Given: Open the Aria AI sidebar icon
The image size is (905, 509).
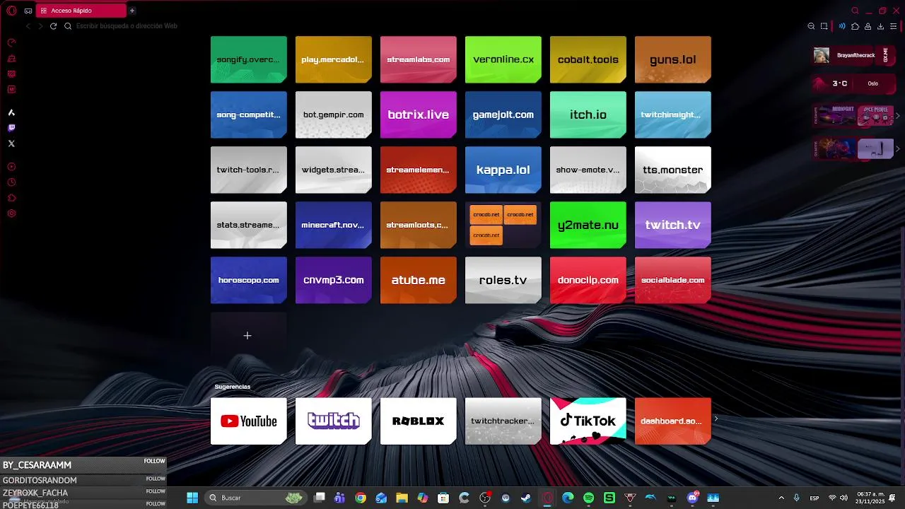Looking at the screenshot, I should click(11, 112).
